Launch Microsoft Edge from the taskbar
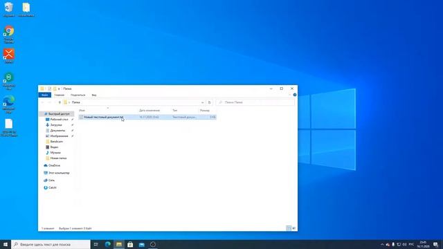 coord(108,244)
